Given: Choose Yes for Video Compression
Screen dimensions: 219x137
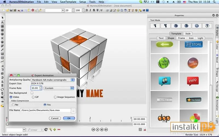Looking at the screenshot, I should 45,105.
